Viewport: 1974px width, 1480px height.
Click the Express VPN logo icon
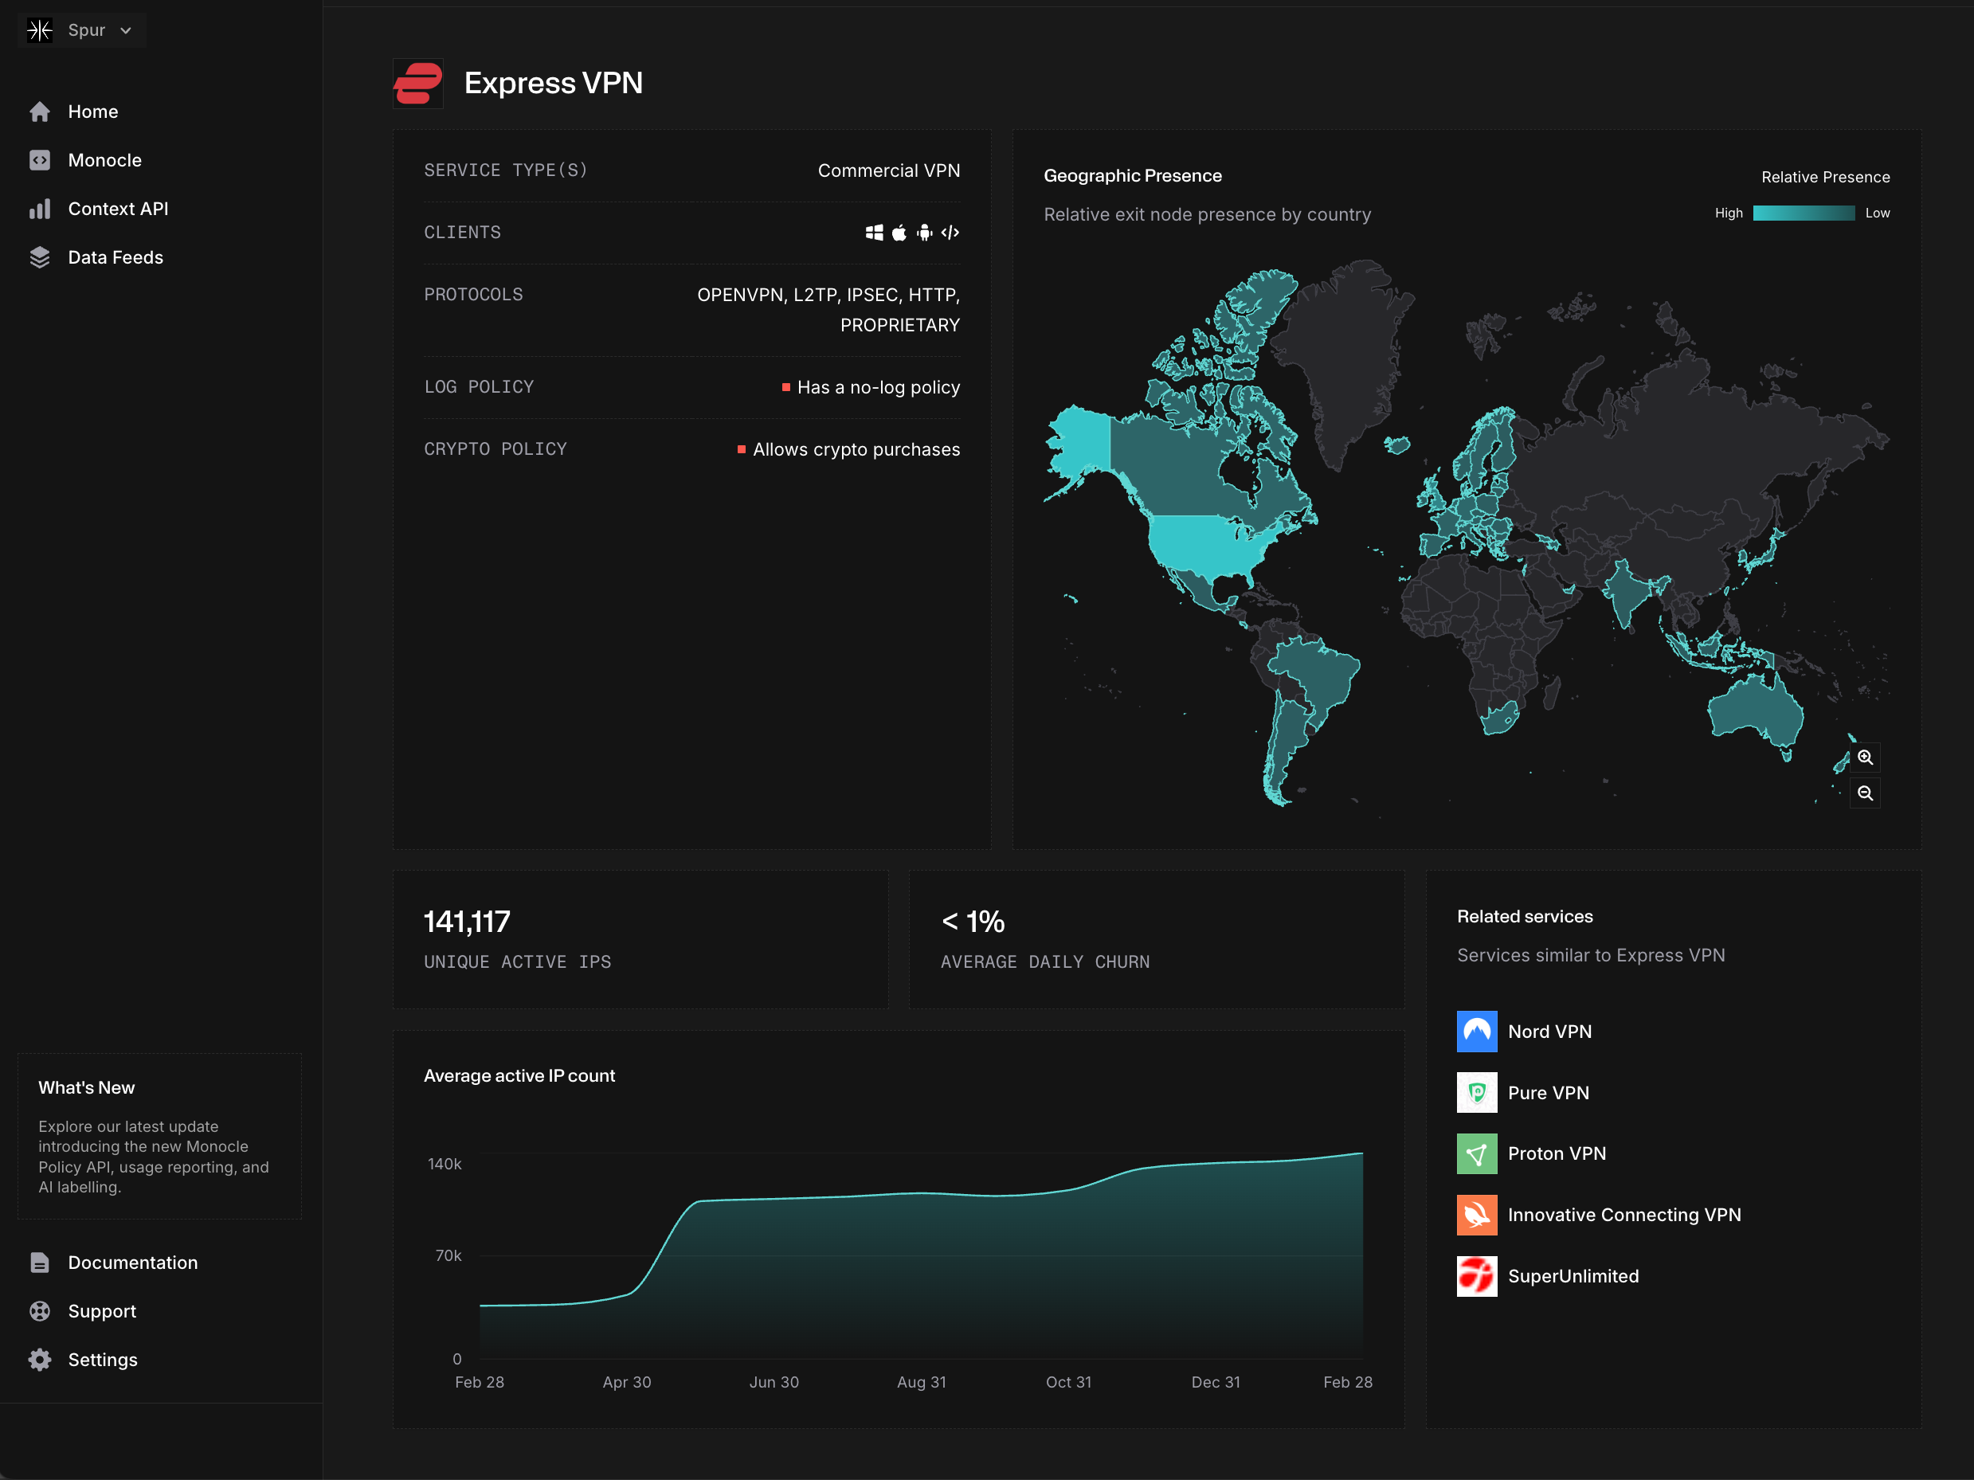(417, 83)
